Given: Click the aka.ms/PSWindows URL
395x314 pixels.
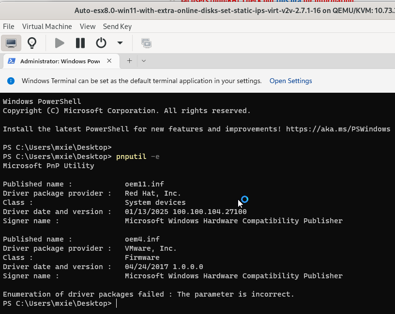Looking at the screenshot, I should pyautogui.click(x=338, y=129).
